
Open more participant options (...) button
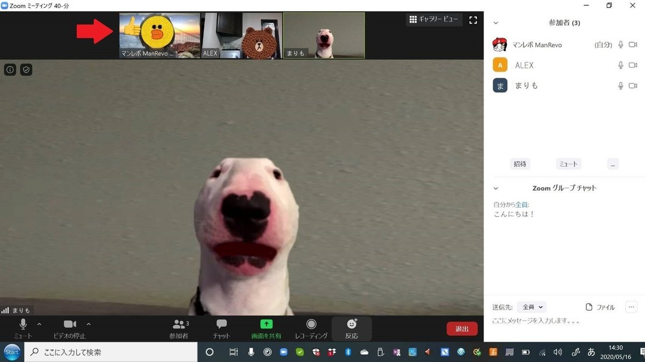tap(613, 164)
